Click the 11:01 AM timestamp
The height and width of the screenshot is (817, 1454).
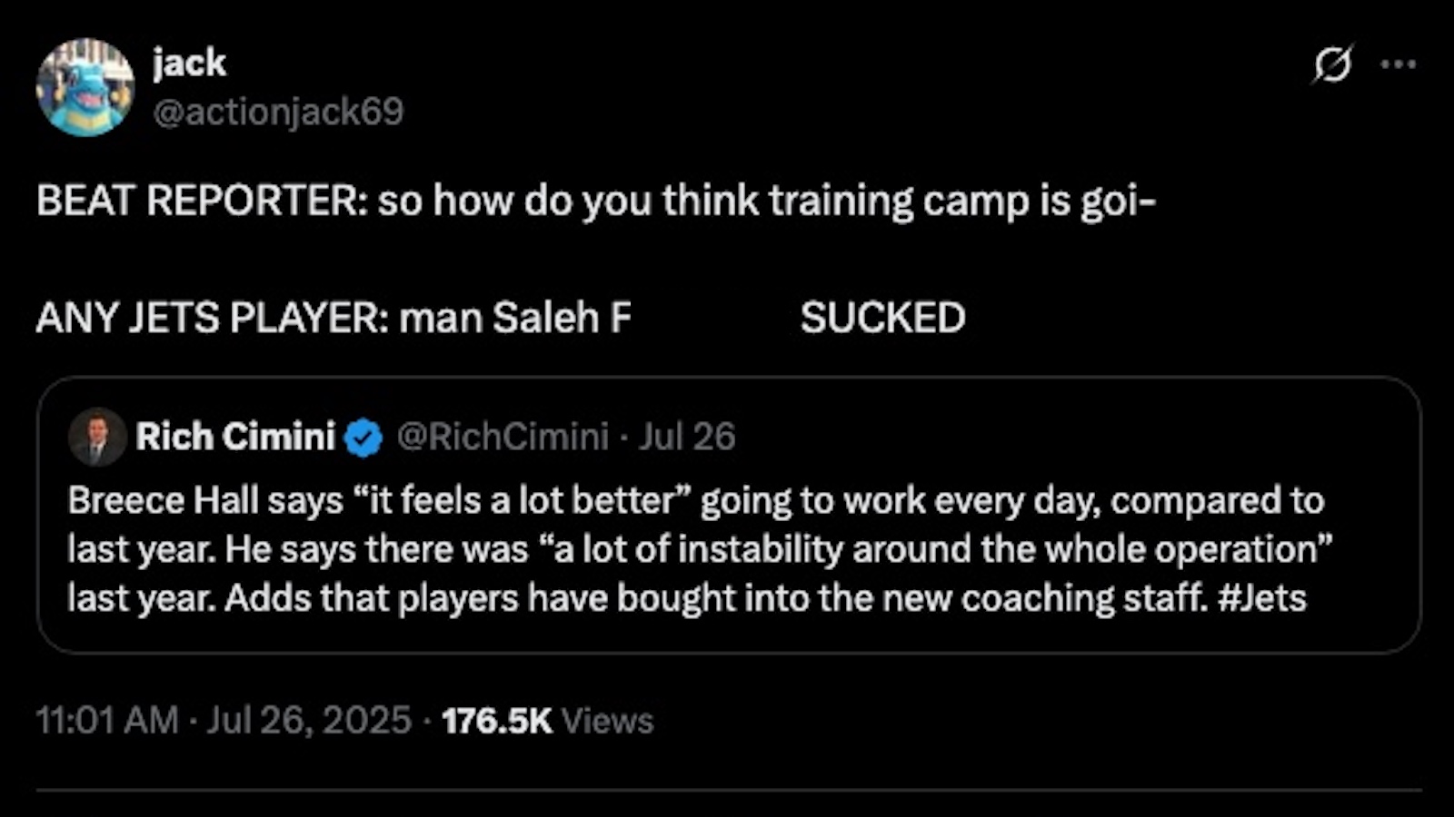[106, 721]
